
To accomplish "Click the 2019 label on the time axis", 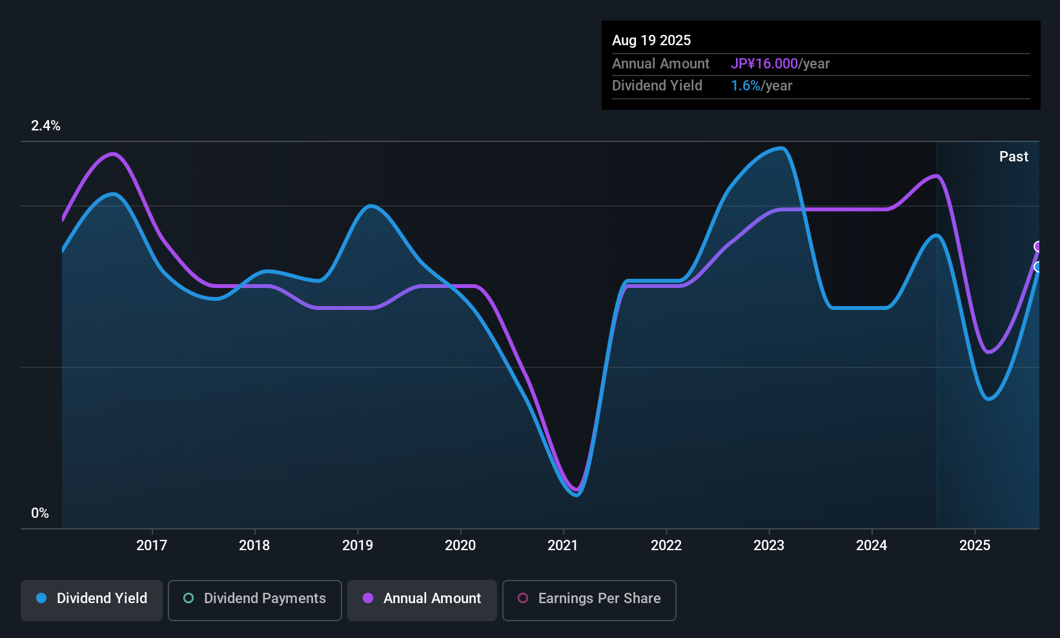I will click(x=358, y=545).
